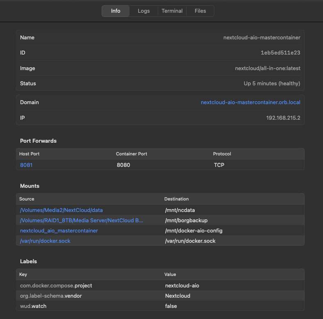Switch to the Info tab

(x=116, y=11)
